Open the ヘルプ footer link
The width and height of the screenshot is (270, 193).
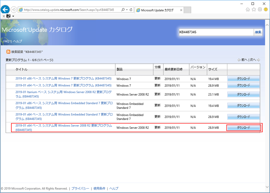click(114, 189)
